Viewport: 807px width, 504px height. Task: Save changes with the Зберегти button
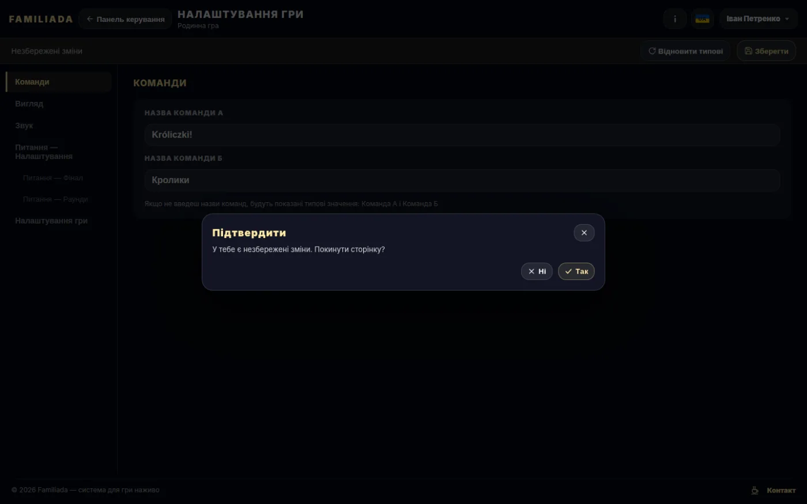(x=766, y=51)
